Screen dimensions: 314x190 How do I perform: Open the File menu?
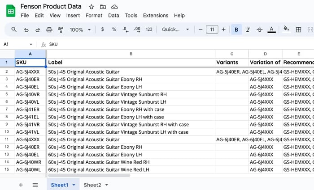click(x=25, y=15)
